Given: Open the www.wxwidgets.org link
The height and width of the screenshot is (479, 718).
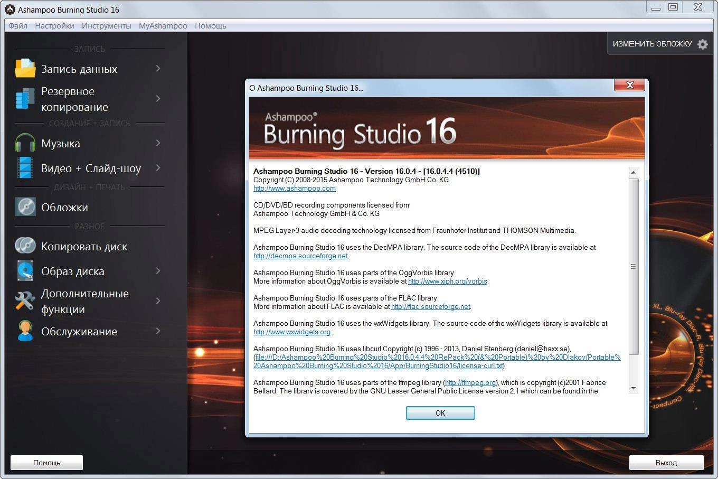Looking at the screenshot, I should point(292,332).
